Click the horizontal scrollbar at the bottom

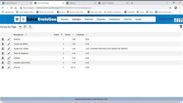tap(91, 102)
